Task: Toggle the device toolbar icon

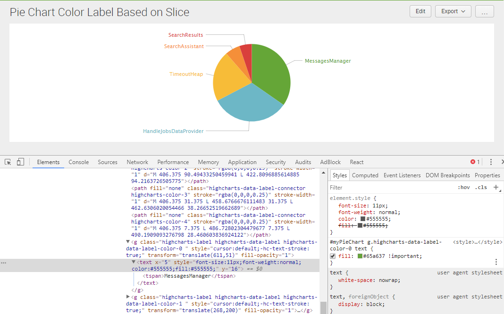Action: pos(20,162)
